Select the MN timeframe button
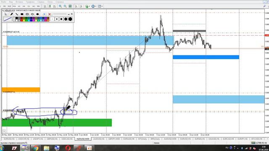This screenshot has height=151, width=269. tap(38, 6)
